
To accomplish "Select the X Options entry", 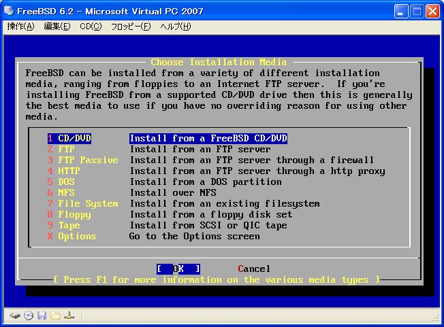I will coord(72,236).
